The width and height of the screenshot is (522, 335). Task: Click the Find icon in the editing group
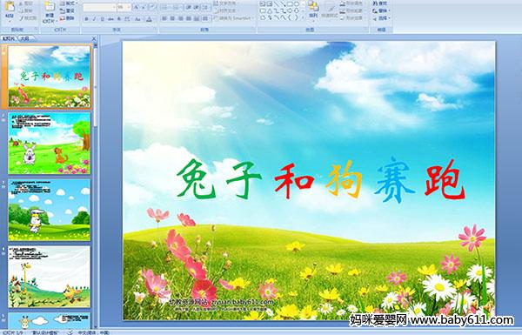[380, 3]
